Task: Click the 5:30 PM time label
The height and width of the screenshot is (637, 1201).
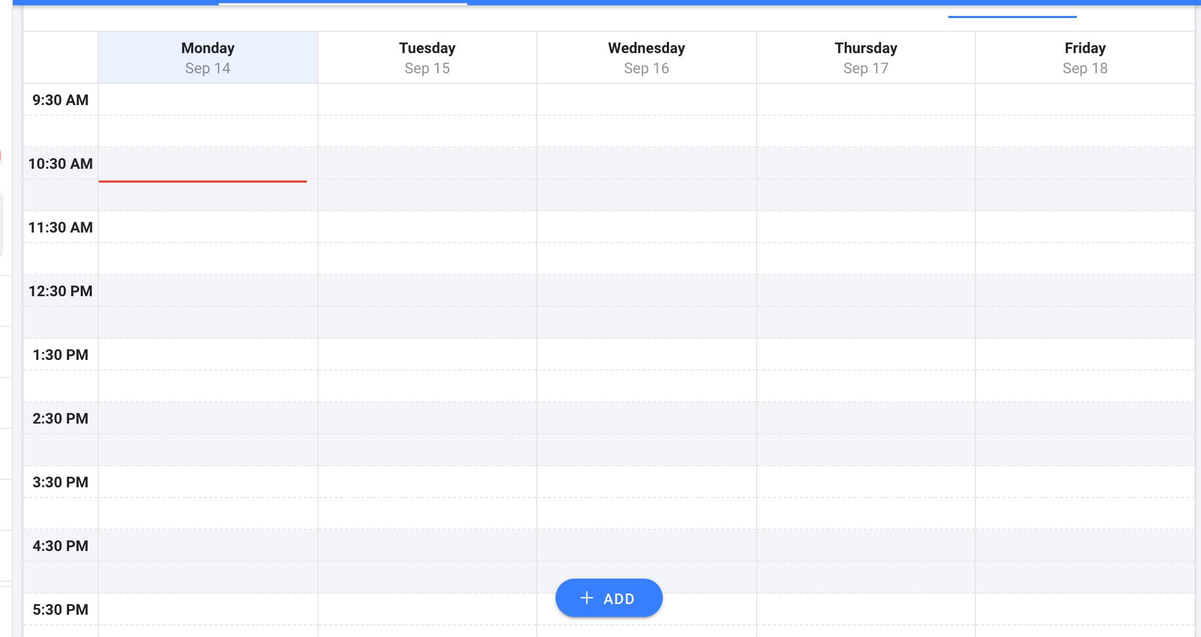Action: point(61,609)
